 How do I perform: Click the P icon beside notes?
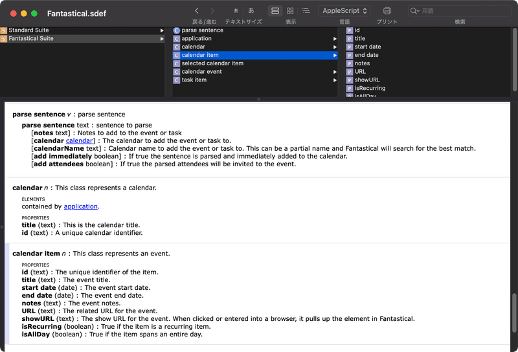click(350, 63)
